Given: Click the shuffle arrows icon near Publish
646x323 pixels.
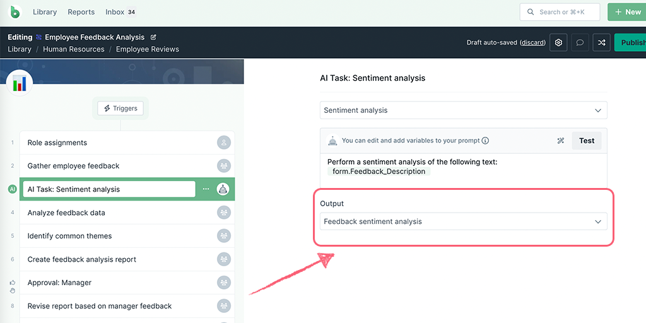Looking at the screenshot, I should [601, 42].
